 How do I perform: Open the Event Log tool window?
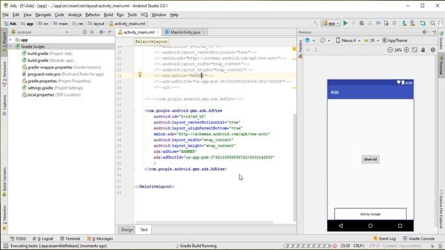coord(385,239)
